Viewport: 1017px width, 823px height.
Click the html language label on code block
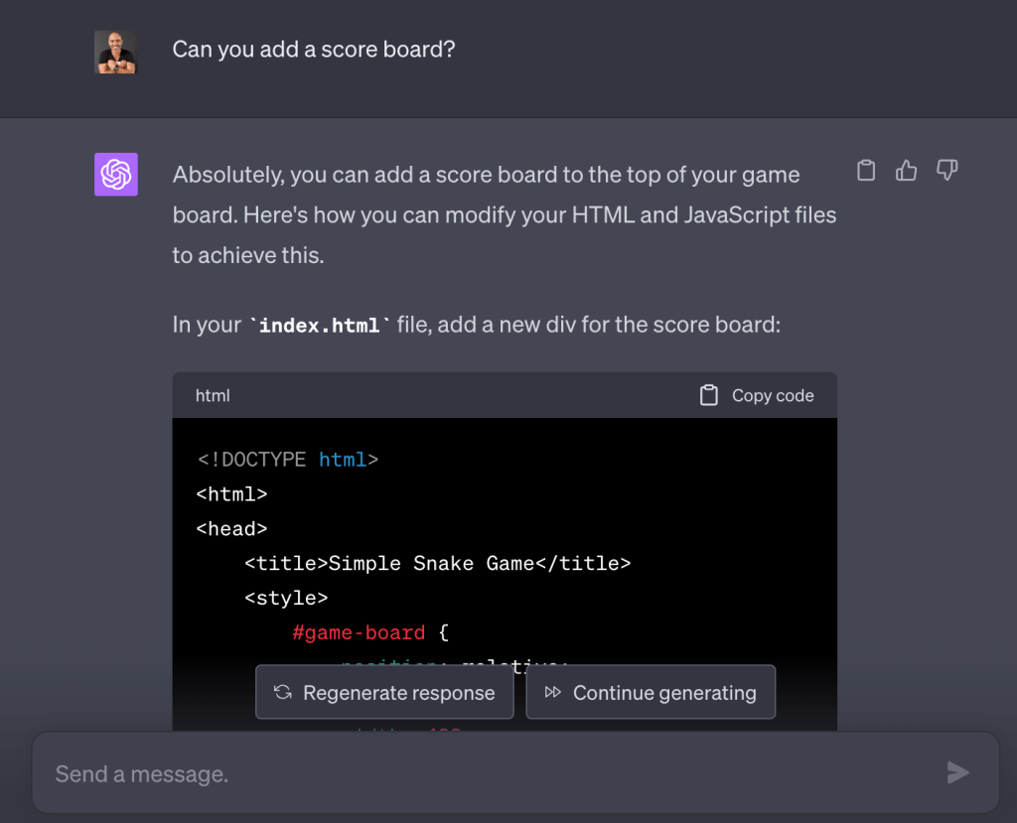point(213,395)
